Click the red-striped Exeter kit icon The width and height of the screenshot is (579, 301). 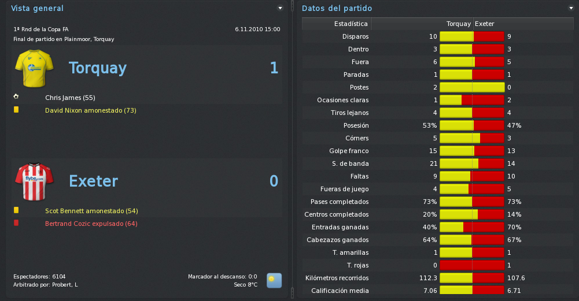[x=34, y=182]
